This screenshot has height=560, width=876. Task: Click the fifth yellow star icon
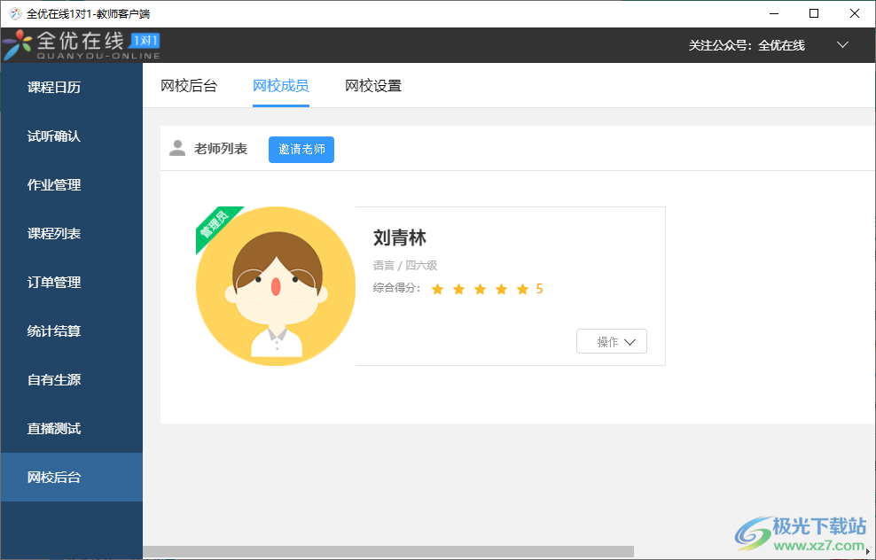click(x=522, y=288)
